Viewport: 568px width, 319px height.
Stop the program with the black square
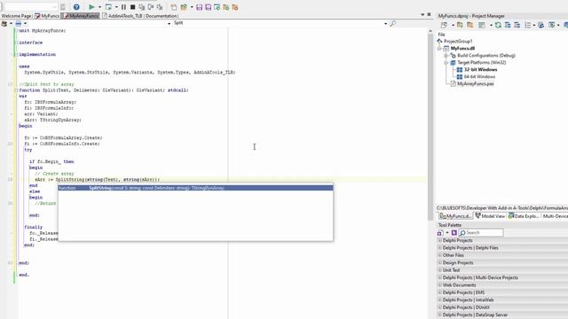pyautogui.click(x=132, y=7)
